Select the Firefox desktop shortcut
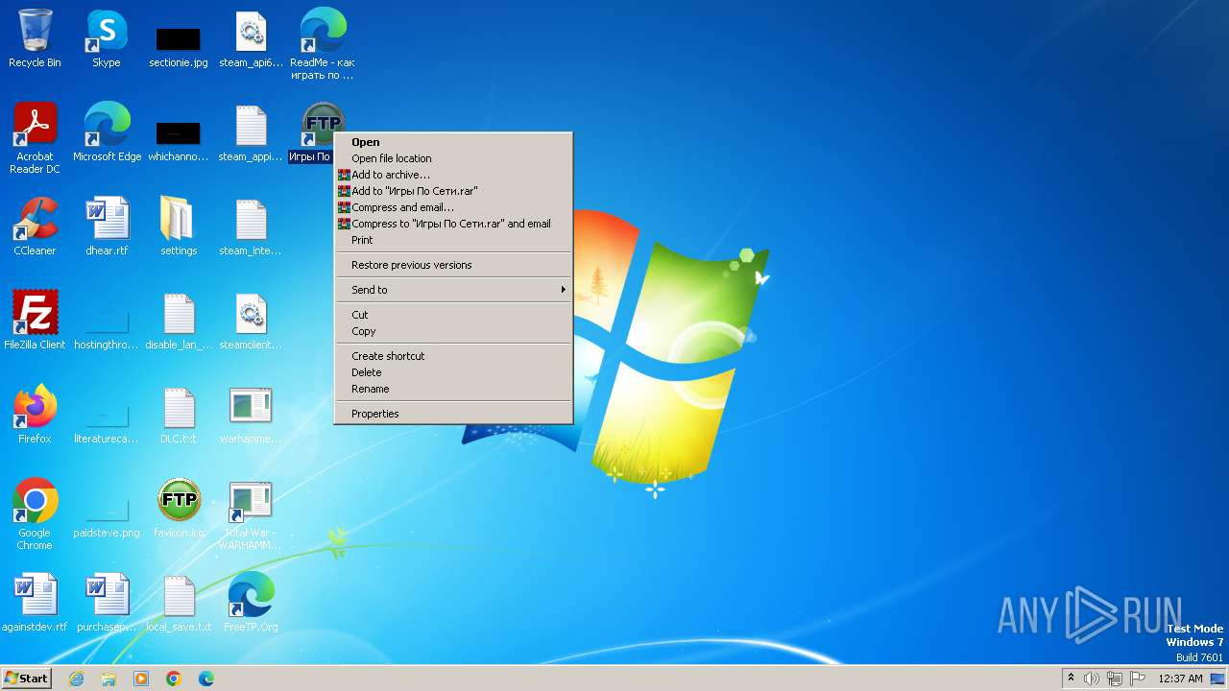 tap(35, 415)
